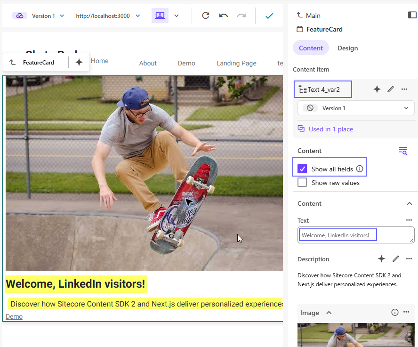This screenshot has width=418, height=347.
Task: Click the AI sparkle in FeatureCard chip
Action: 79,62
